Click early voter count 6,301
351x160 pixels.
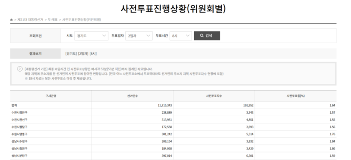pos(250,156)
